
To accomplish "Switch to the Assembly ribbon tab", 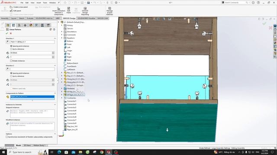I will click(x=5, y=18).
